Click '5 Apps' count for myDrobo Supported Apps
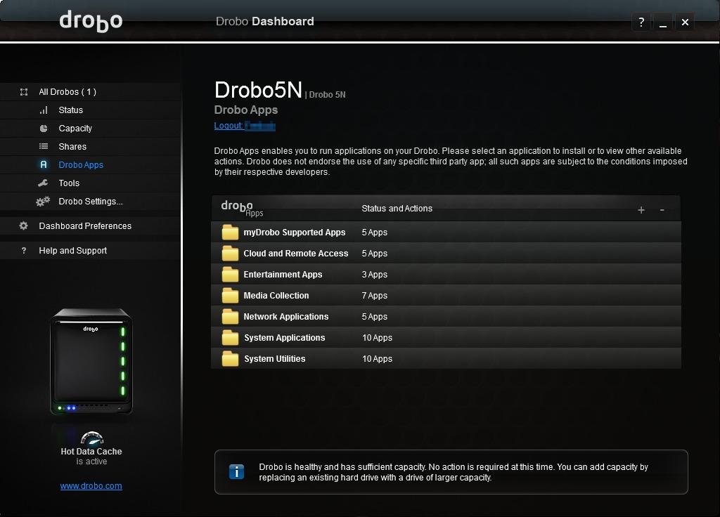Viewport: 720px width, 517px height. tap(374, 232)
